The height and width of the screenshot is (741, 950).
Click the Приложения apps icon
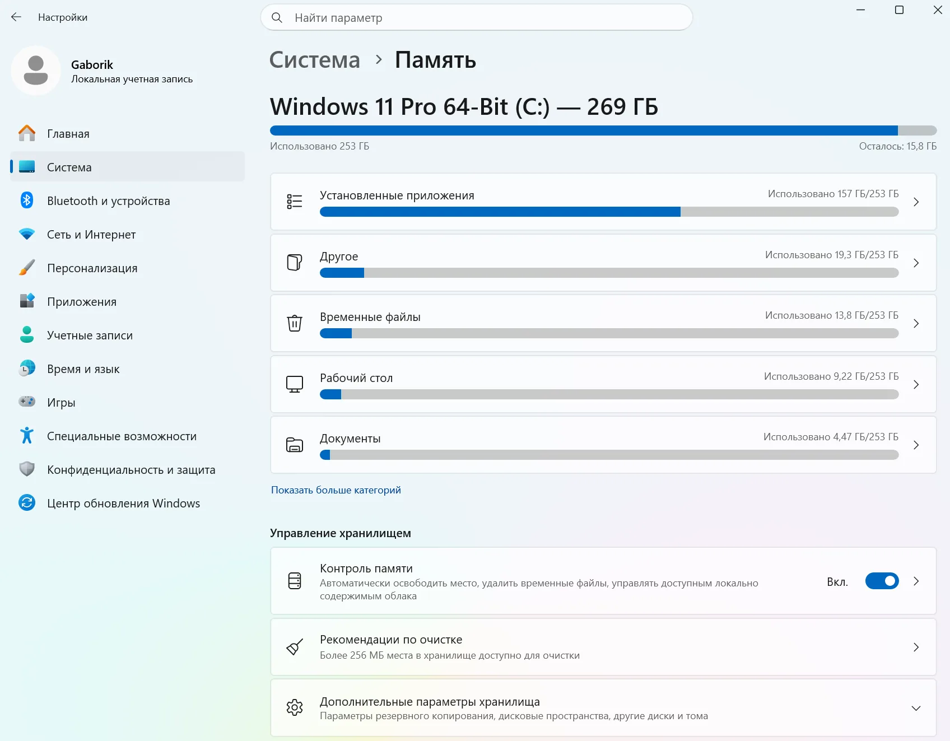pos(27,301)
